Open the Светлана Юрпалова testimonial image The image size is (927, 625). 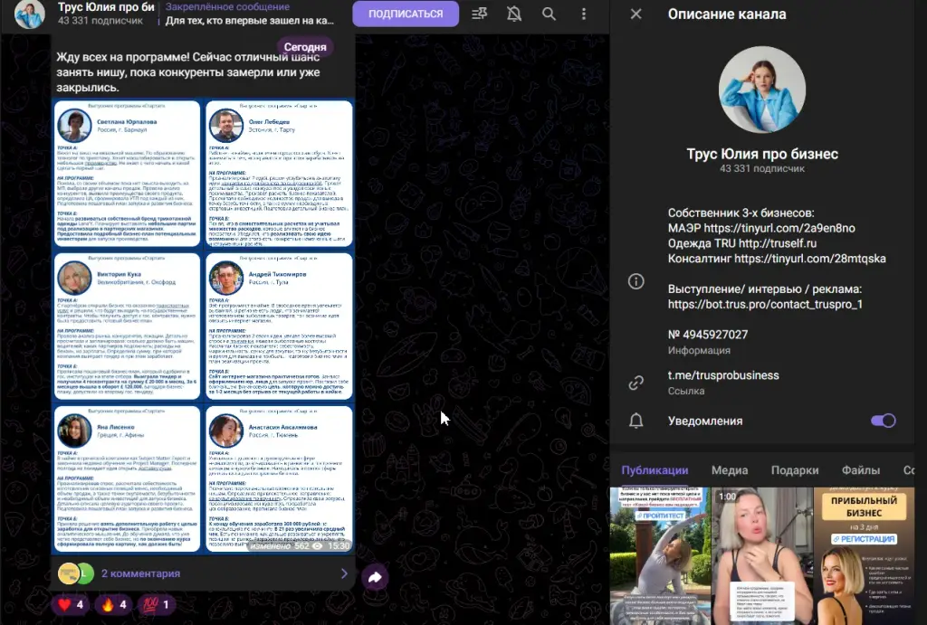(127, 174)
